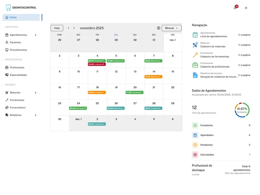Click the Agendamentos calendar icon in sidebar
This screenshot has height=195, width=260.
point(7,35)
